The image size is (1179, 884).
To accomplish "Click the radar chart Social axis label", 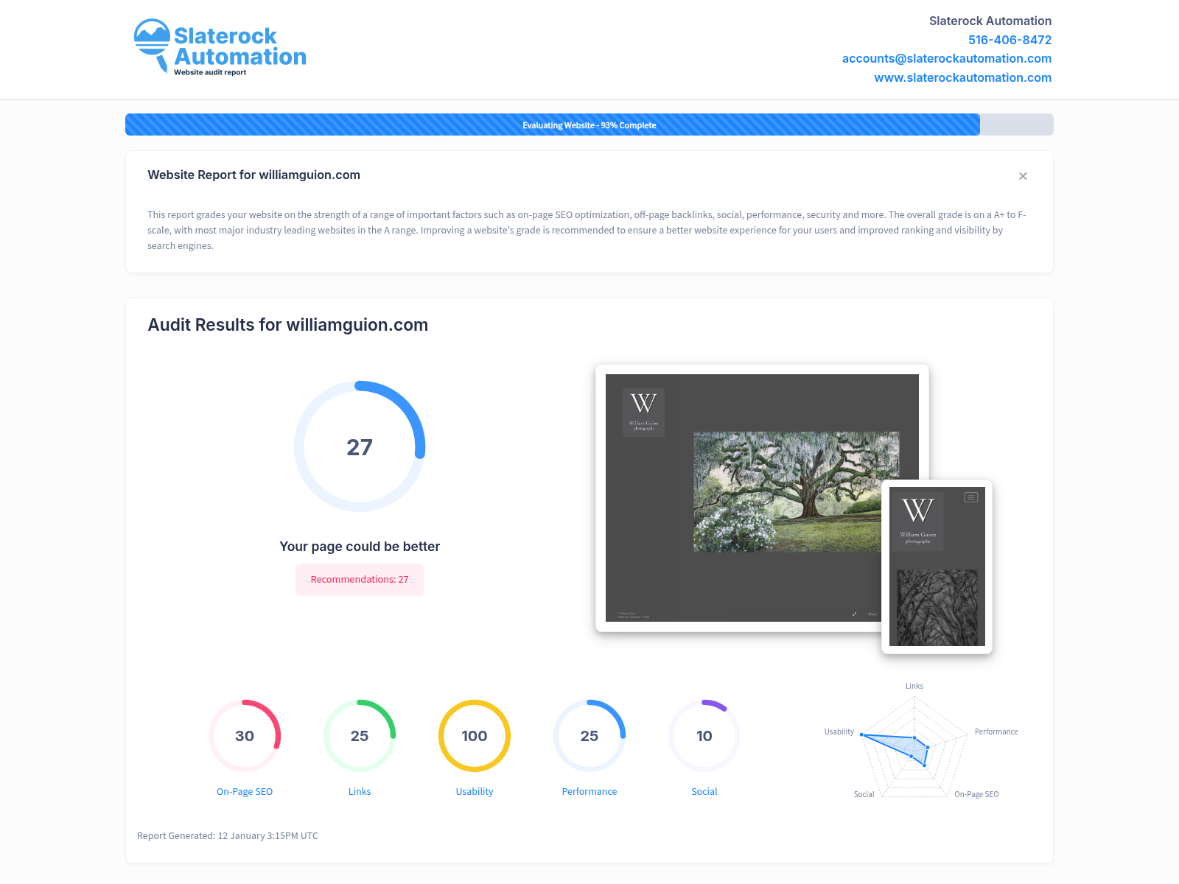I will tap(864, 794).
